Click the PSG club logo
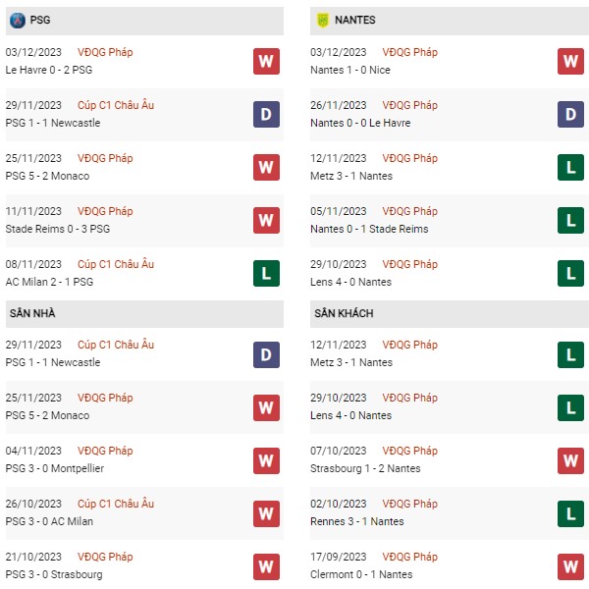Screen dimensions: 589x589 (18, 21)
